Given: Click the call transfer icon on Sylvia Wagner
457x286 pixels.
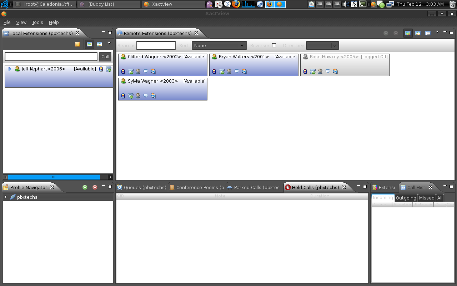Looking at the screenshot, I should [x=131, y=95].
